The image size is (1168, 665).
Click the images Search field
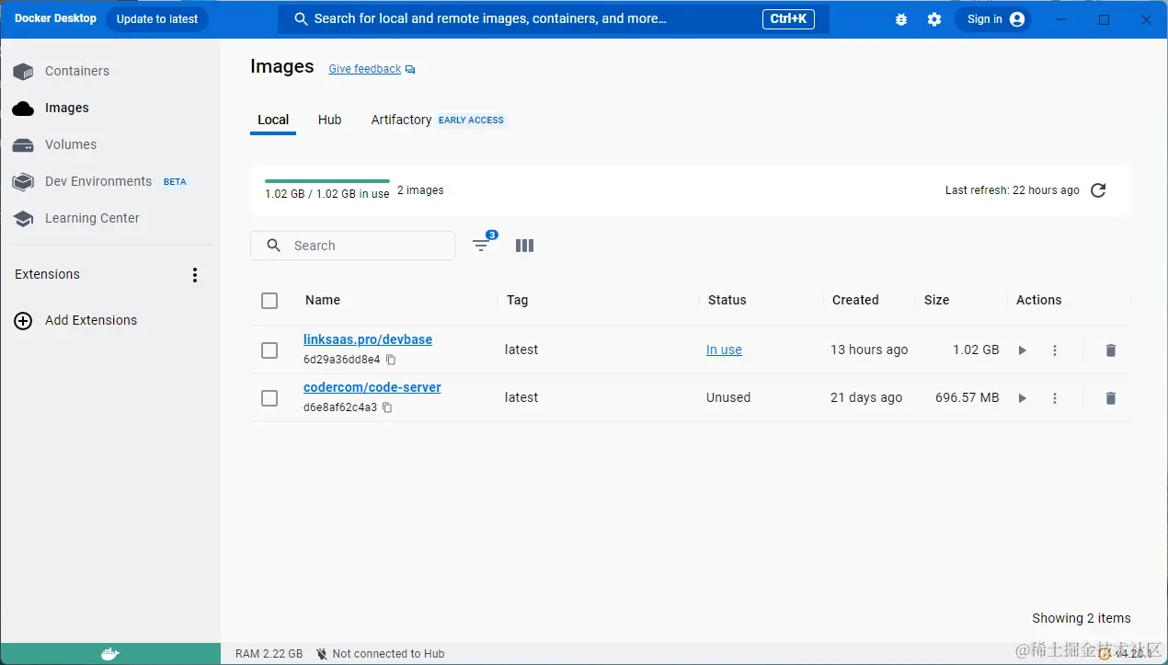[x=353, y=246]
